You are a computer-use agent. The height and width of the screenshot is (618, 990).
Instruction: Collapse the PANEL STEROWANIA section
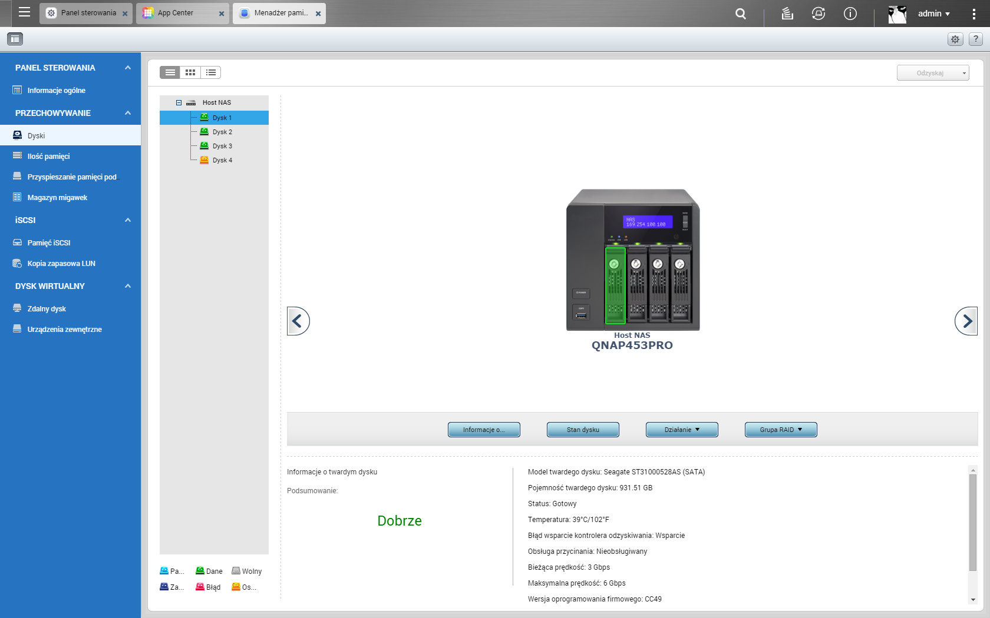(x=128, y=68)
